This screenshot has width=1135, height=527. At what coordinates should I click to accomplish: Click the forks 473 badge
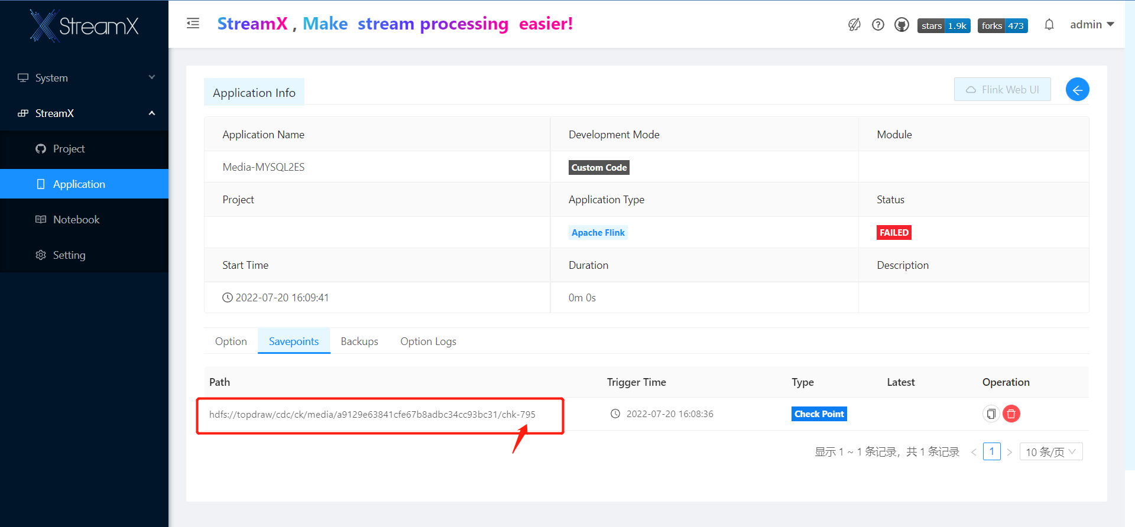click(x=1003, y=25)
